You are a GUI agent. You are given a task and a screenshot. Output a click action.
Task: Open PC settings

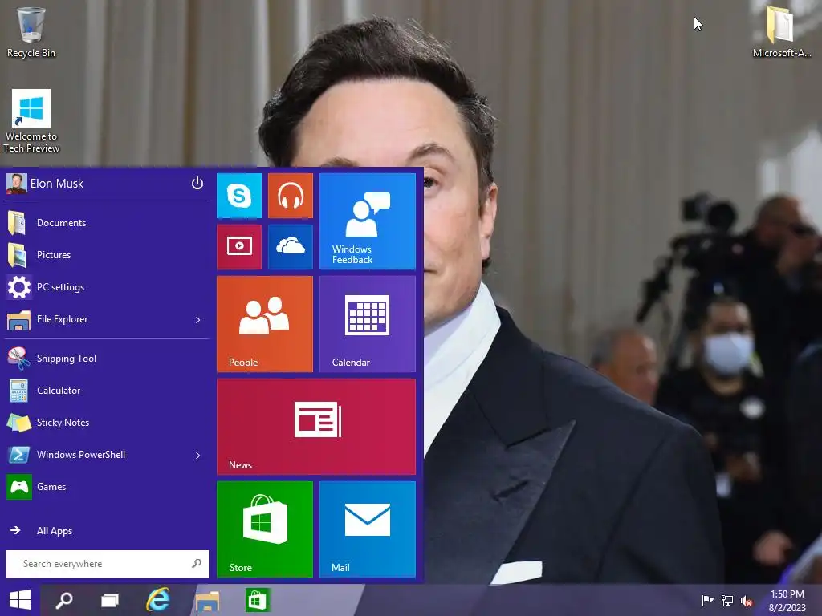click(107, 287)
